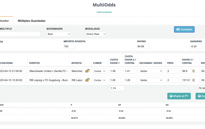This screenshot has height=129, width=205.
Task: Open Exchange dropdown in Manchester United row
Action: pyautogui.click(x=151, y=71)
